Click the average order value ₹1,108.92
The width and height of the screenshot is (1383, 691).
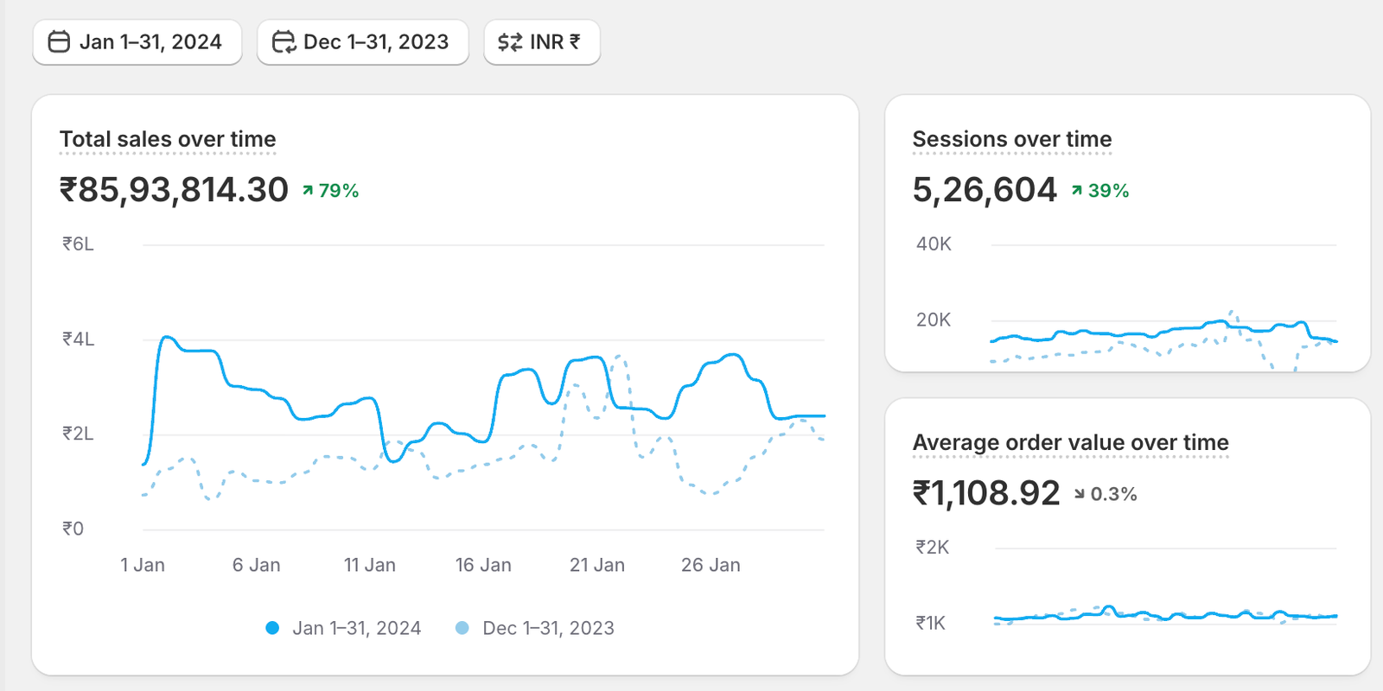pos(986,493)
